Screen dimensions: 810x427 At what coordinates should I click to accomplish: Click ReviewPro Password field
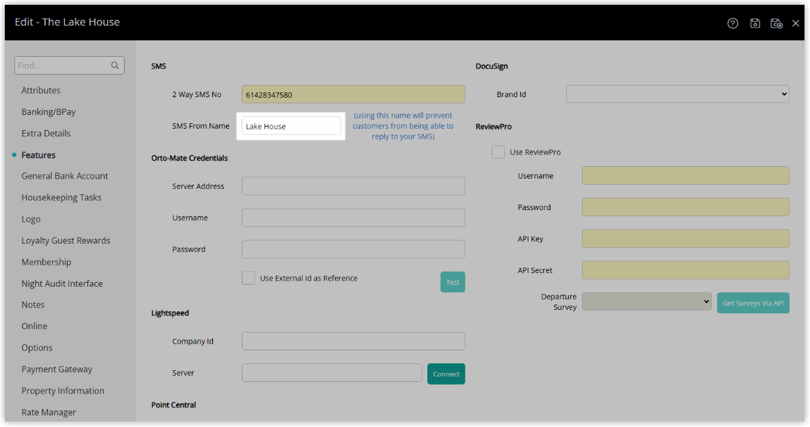pos(685,207)
